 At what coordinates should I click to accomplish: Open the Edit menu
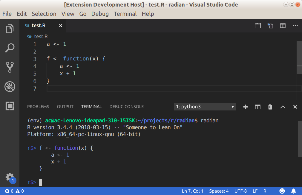pos(22,14)
